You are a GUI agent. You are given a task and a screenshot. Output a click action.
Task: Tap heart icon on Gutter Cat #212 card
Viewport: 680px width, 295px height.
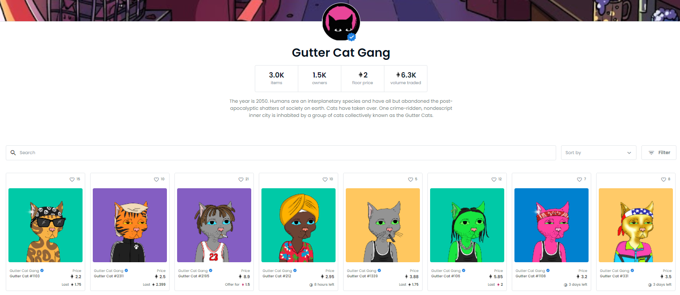pos(325,179)
